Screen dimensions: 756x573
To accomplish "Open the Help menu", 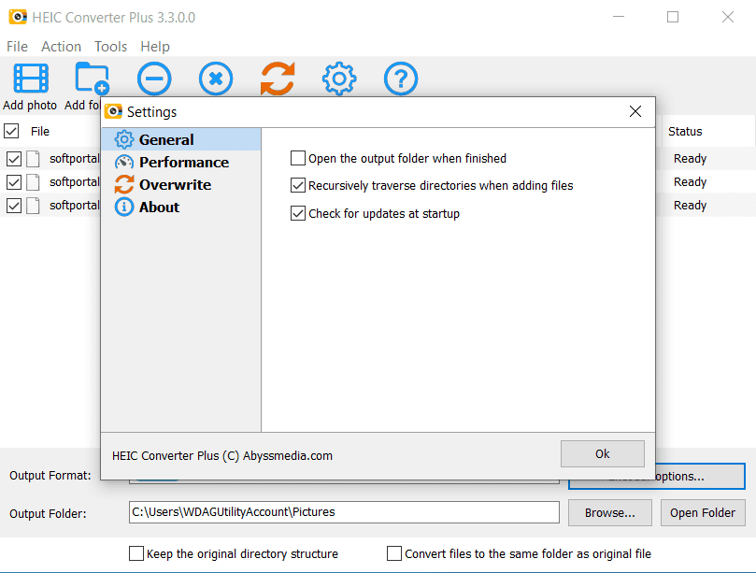I will (x=155, y=47).
